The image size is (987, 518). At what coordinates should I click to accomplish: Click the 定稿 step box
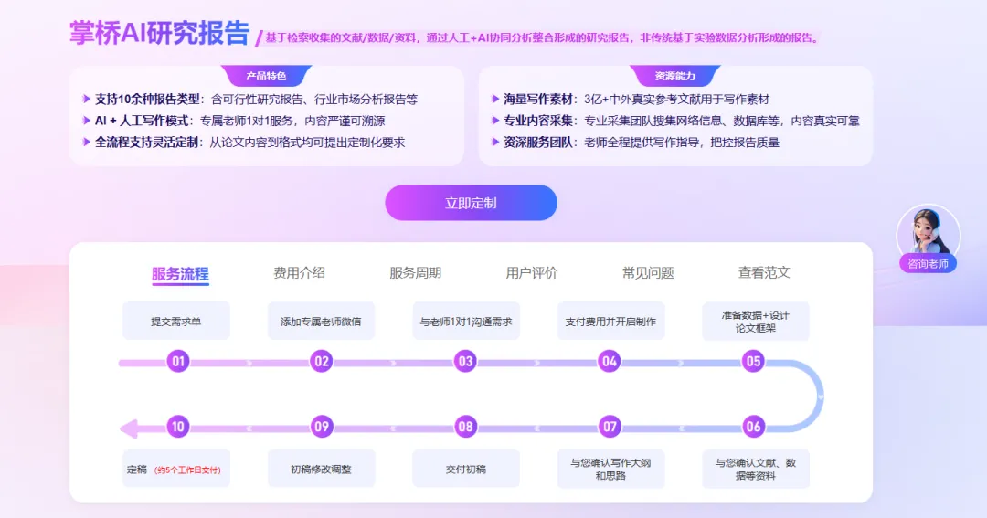176,469
